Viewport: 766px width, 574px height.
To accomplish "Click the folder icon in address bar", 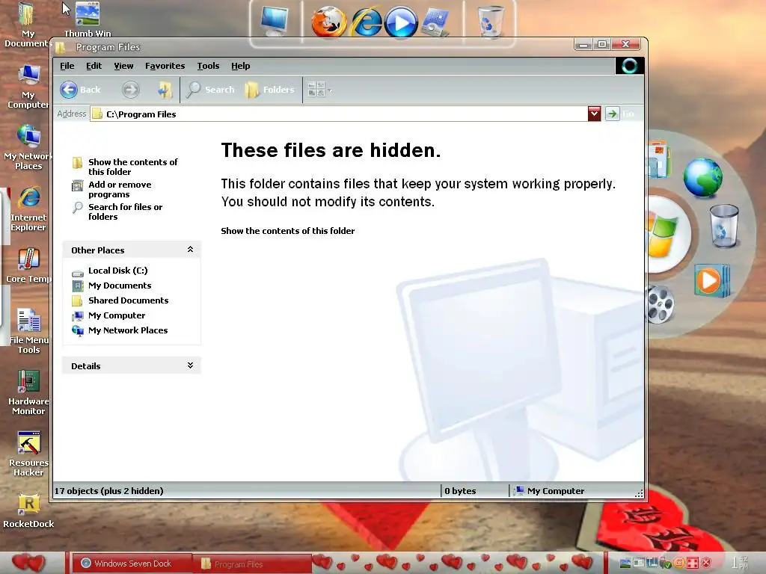I will tap(97, 114).
